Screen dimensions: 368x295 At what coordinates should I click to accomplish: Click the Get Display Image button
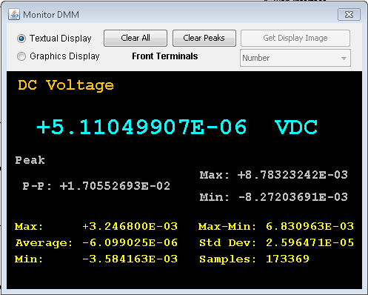point(295,38)
